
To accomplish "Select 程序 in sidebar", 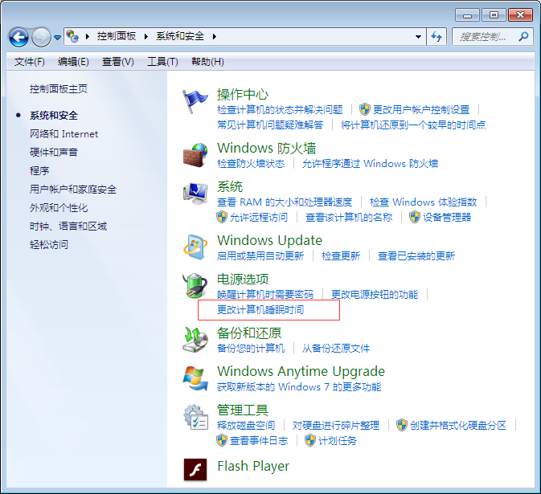I will 39,170.
